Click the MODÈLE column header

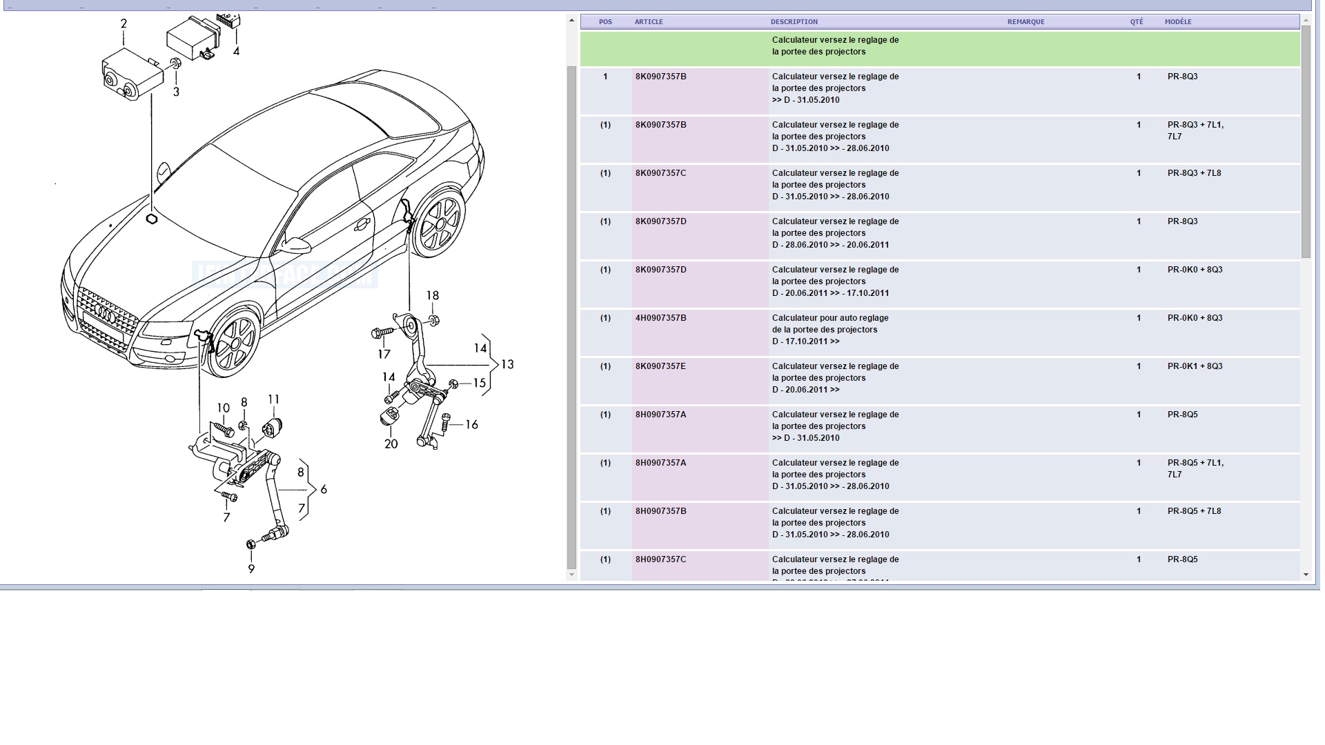[1178, 22]
